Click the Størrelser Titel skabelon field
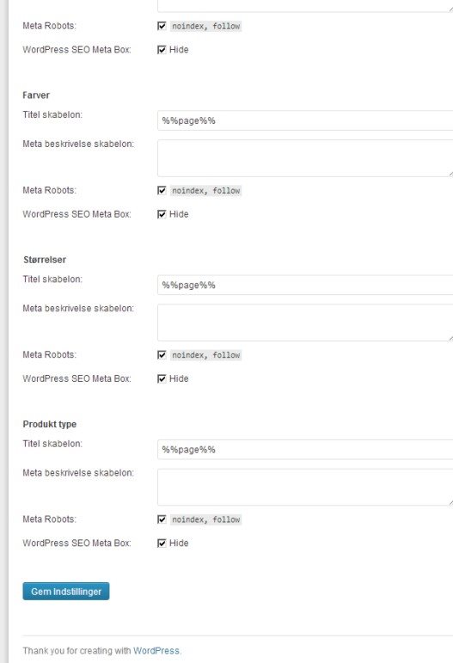 (305, 285)
